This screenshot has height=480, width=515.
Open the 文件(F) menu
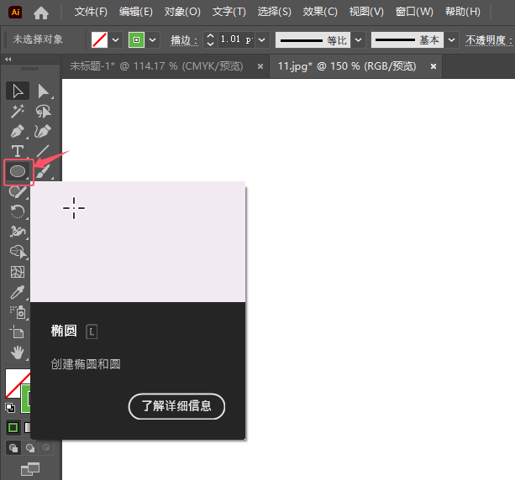(91, 12)
